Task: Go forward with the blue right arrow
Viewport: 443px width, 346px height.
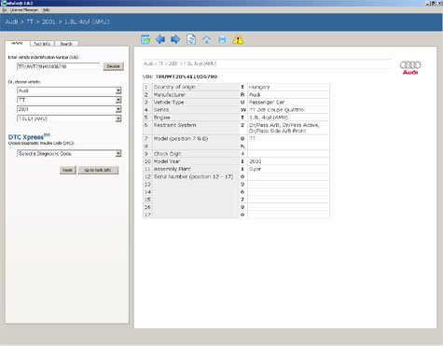Action: pyautogui.click(x=175, y=39)
